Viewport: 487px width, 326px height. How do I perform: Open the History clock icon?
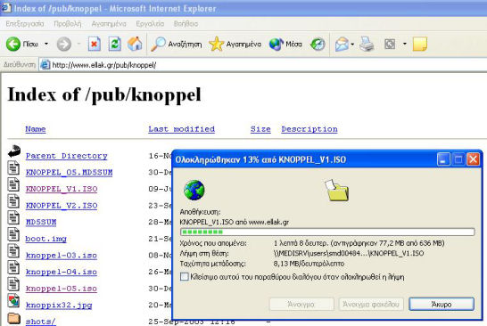[x=318, y=44]
